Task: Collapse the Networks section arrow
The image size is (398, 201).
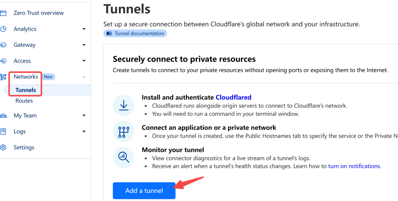Action: coord(84,77)
